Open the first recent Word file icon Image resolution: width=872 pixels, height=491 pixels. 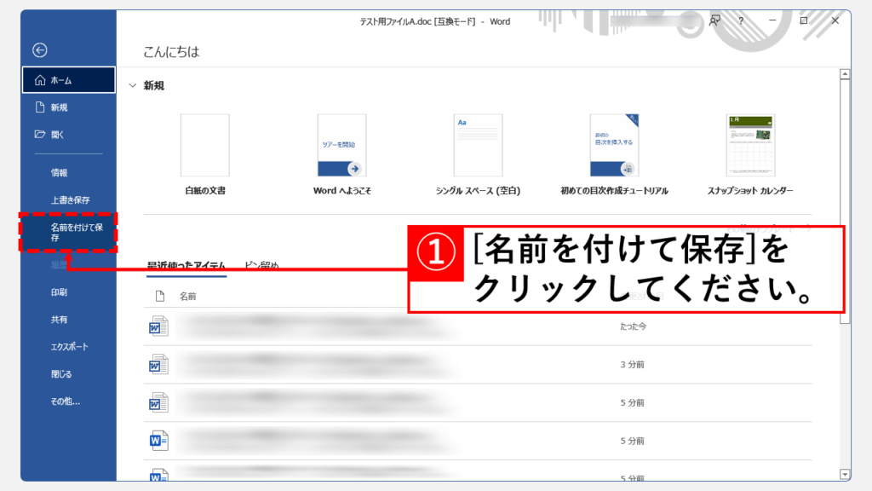(158, 326)
